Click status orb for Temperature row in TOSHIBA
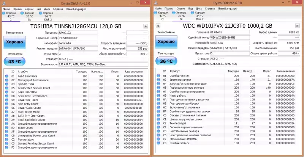The width and height of the screenshot is (304, 157). [x=7, y=140]
